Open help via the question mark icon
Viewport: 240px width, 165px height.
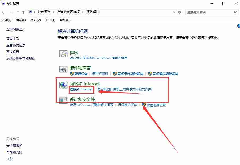pos(238,26)
